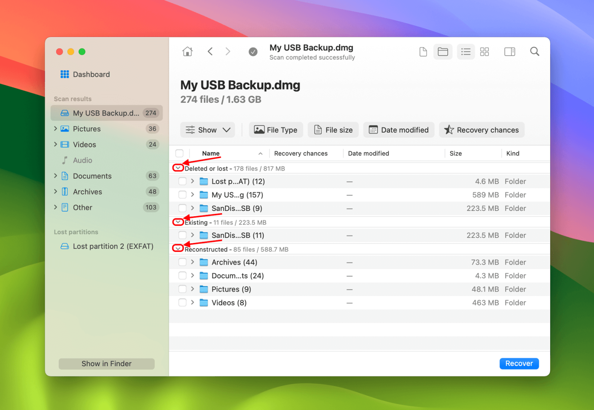594x410 pixels.
Task: Expand the Pictures category in sidebar
Action: [x=55, y=129]
